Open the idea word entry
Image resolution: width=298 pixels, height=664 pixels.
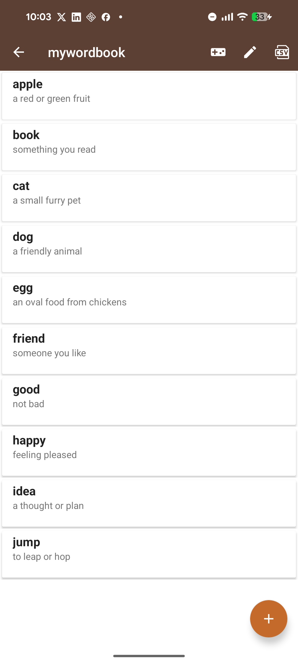149,503
